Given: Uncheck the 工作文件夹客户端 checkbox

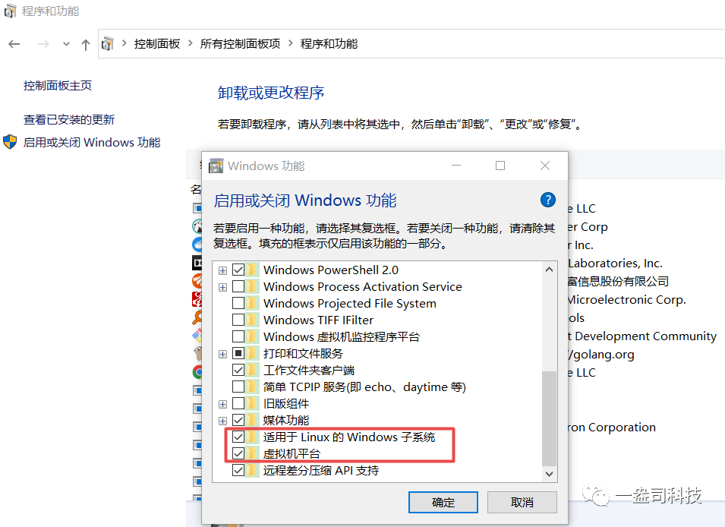Looking at the screenshot, I should [238, 370].
